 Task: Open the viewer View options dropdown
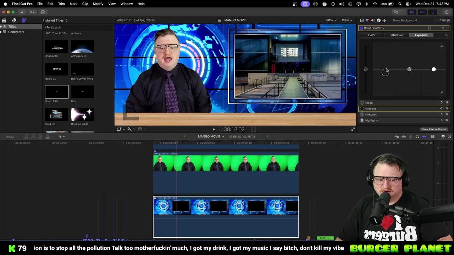click(x=347, y=20)
